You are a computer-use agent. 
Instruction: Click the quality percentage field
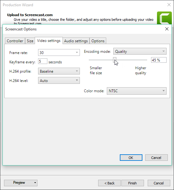(x=159, y=60)
